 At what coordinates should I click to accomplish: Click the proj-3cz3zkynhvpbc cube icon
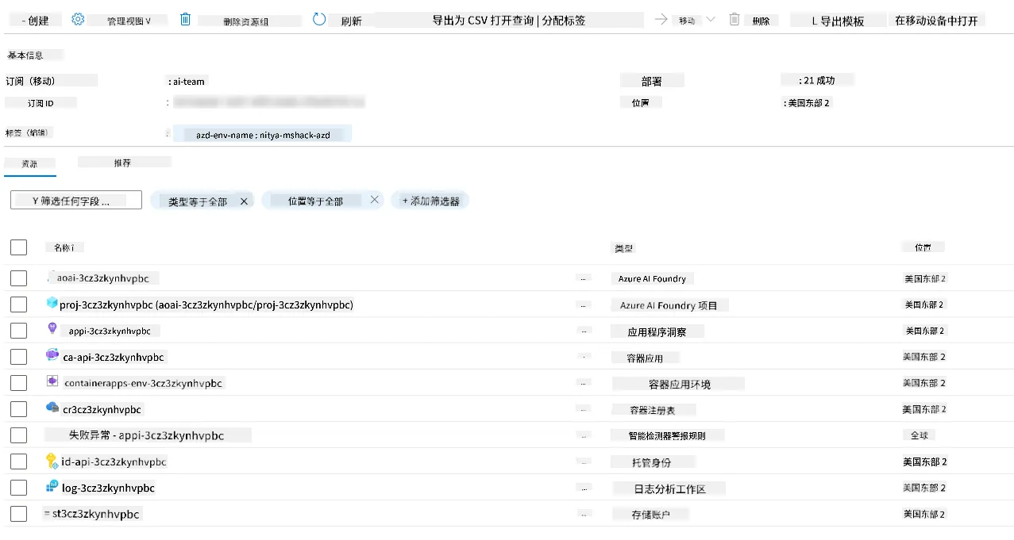pos(52,303)
